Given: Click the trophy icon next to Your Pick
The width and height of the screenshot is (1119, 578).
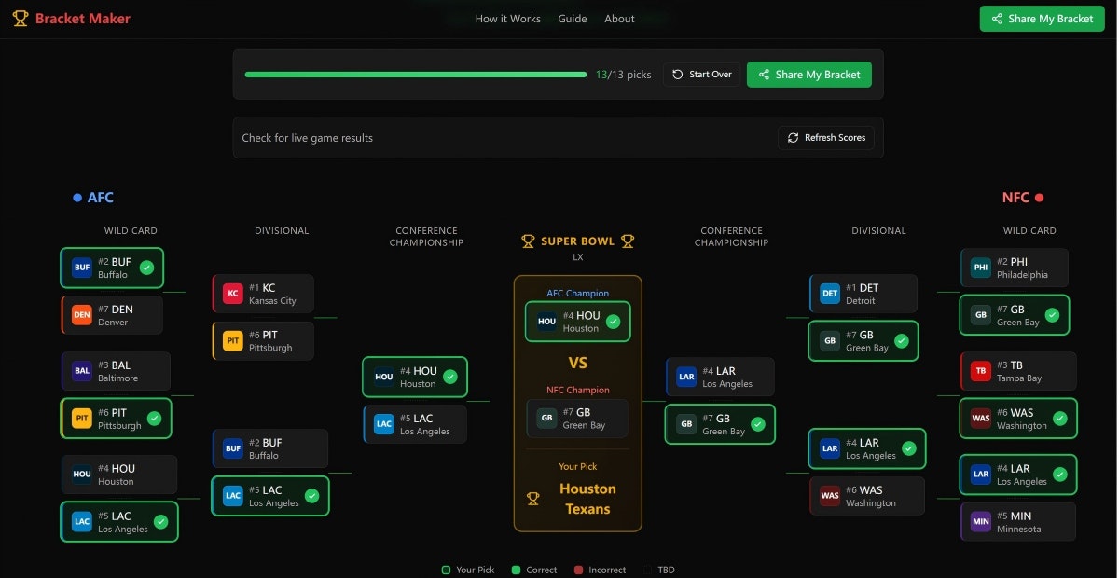Looking at the screenshot, I should [532, 500].
